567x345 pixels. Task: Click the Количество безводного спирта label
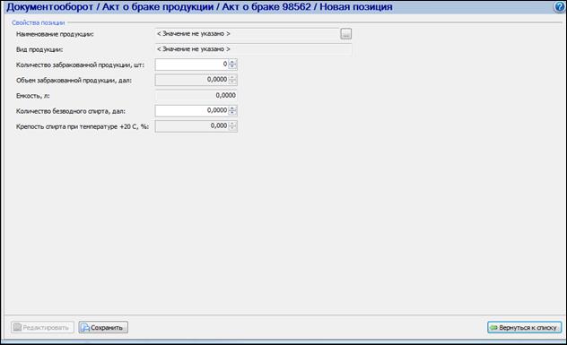[x=71, y=111]
